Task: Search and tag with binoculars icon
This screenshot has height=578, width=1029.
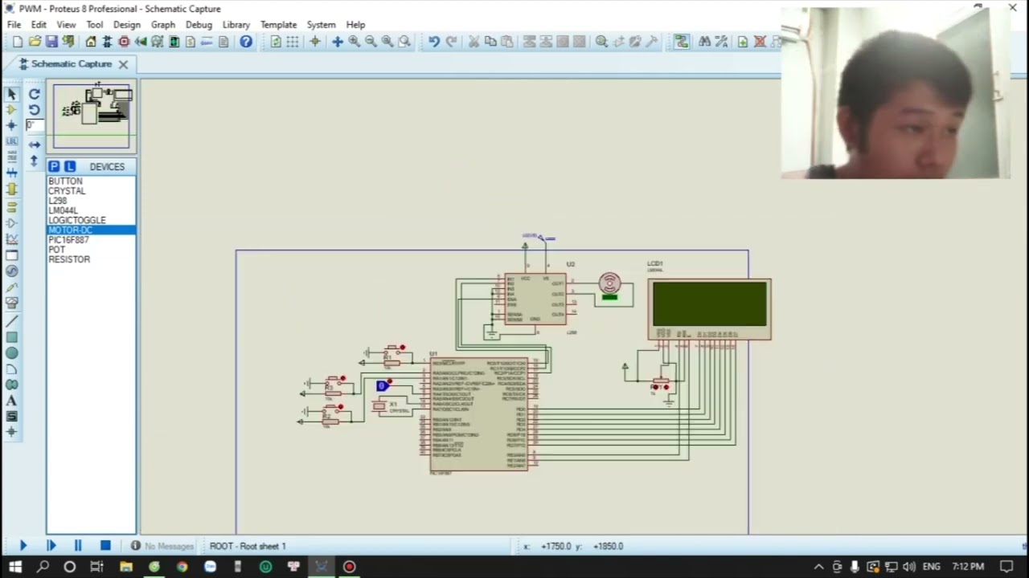Action: pyautogui.click(x=705, y=42)
